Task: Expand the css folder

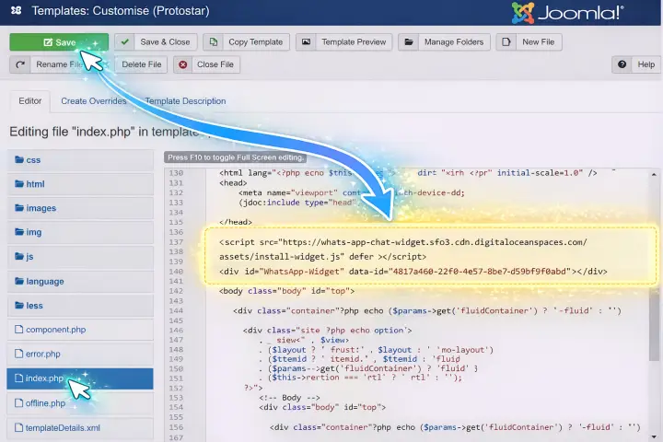Action: (x=33, y=160)
